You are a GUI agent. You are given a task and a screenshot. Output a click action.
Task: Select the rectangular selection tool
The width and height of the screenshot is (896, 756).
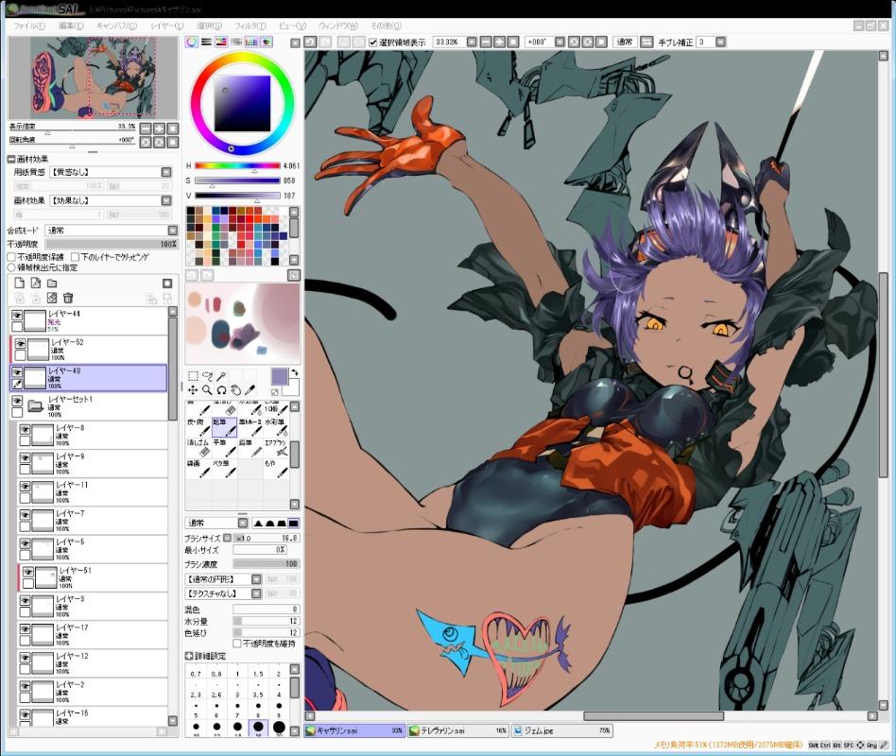pos(193,376)
